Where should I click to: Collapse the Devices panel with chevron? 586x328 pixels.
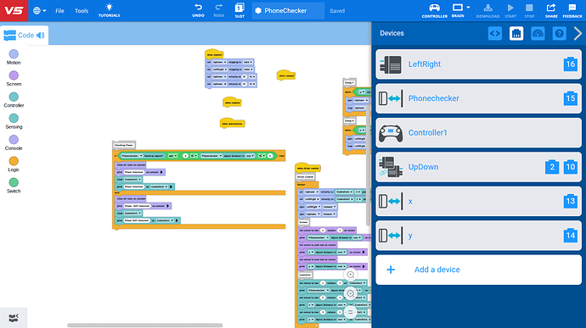[x=578, y=34]
